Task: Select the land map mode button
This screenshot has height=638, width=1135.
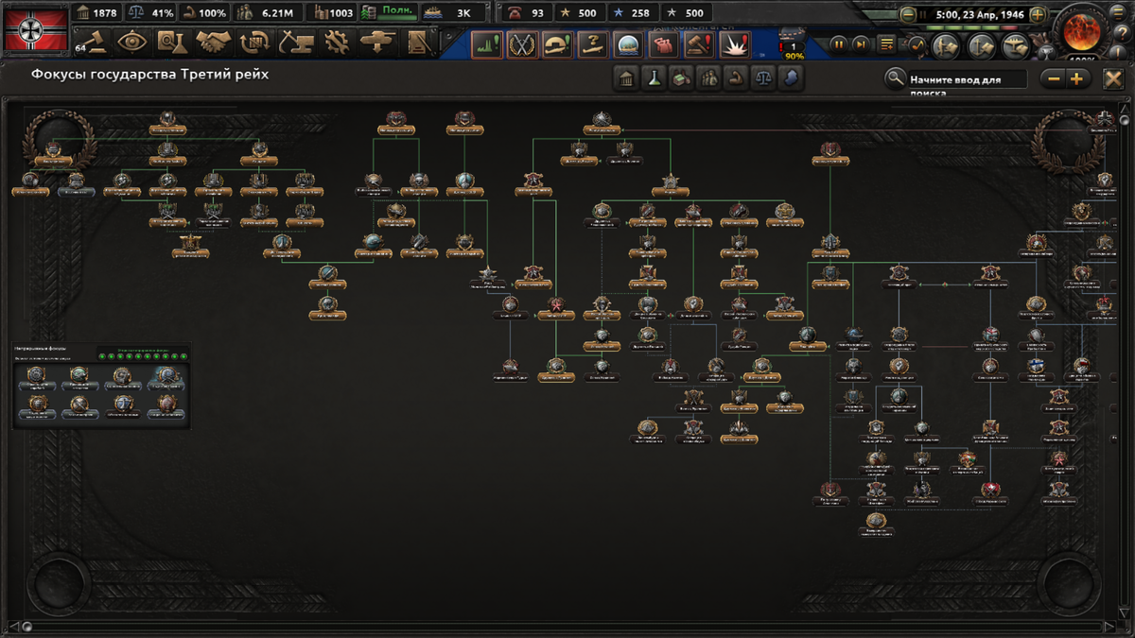Action: click(x=947, y=45)
